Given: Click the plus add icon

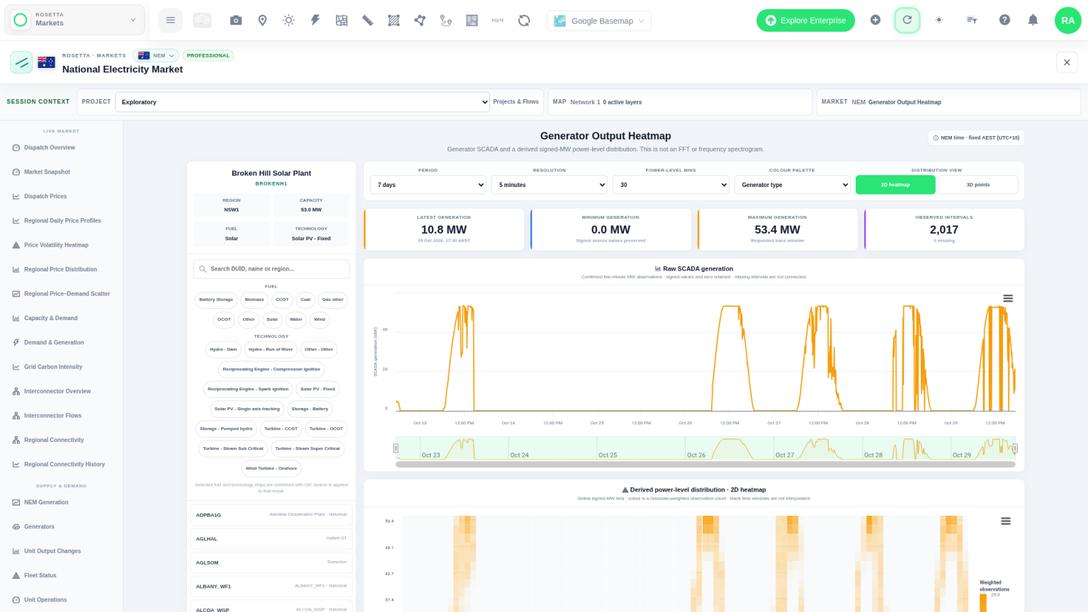Looking at the screenshot, I should [x=875, y=20].
